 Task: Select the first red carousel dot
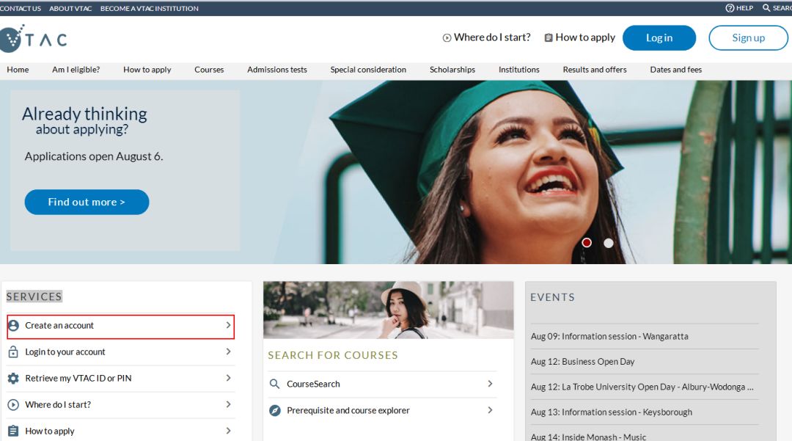point(587,243)
